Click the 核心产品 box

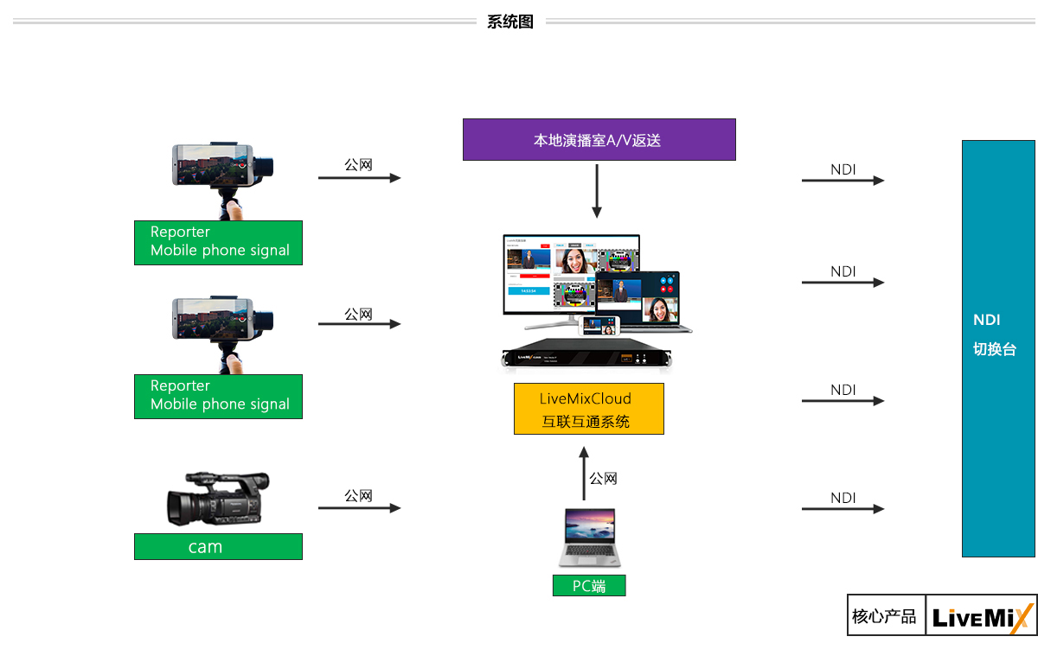(x=886, y=615)
